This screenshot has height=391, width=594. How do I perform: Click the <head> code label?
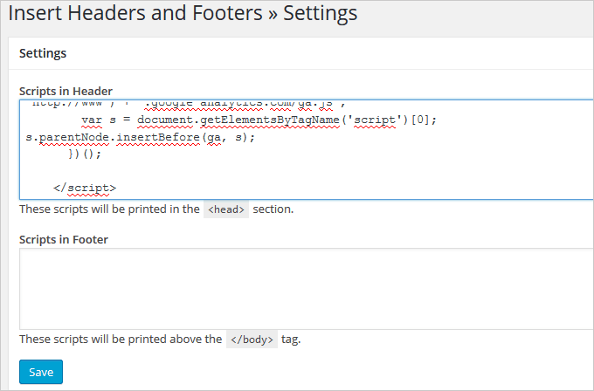point(226,209)
